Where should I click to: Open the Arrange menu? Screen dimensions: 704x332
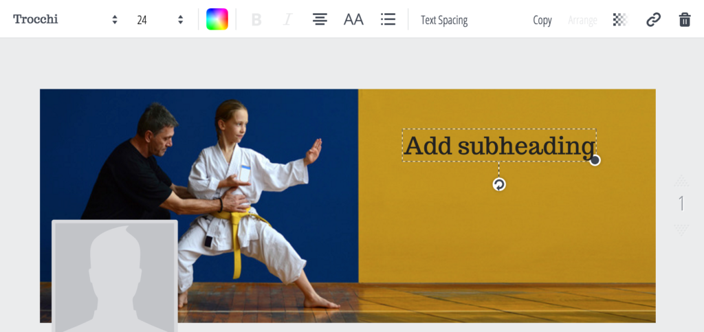tap(582, 20)
